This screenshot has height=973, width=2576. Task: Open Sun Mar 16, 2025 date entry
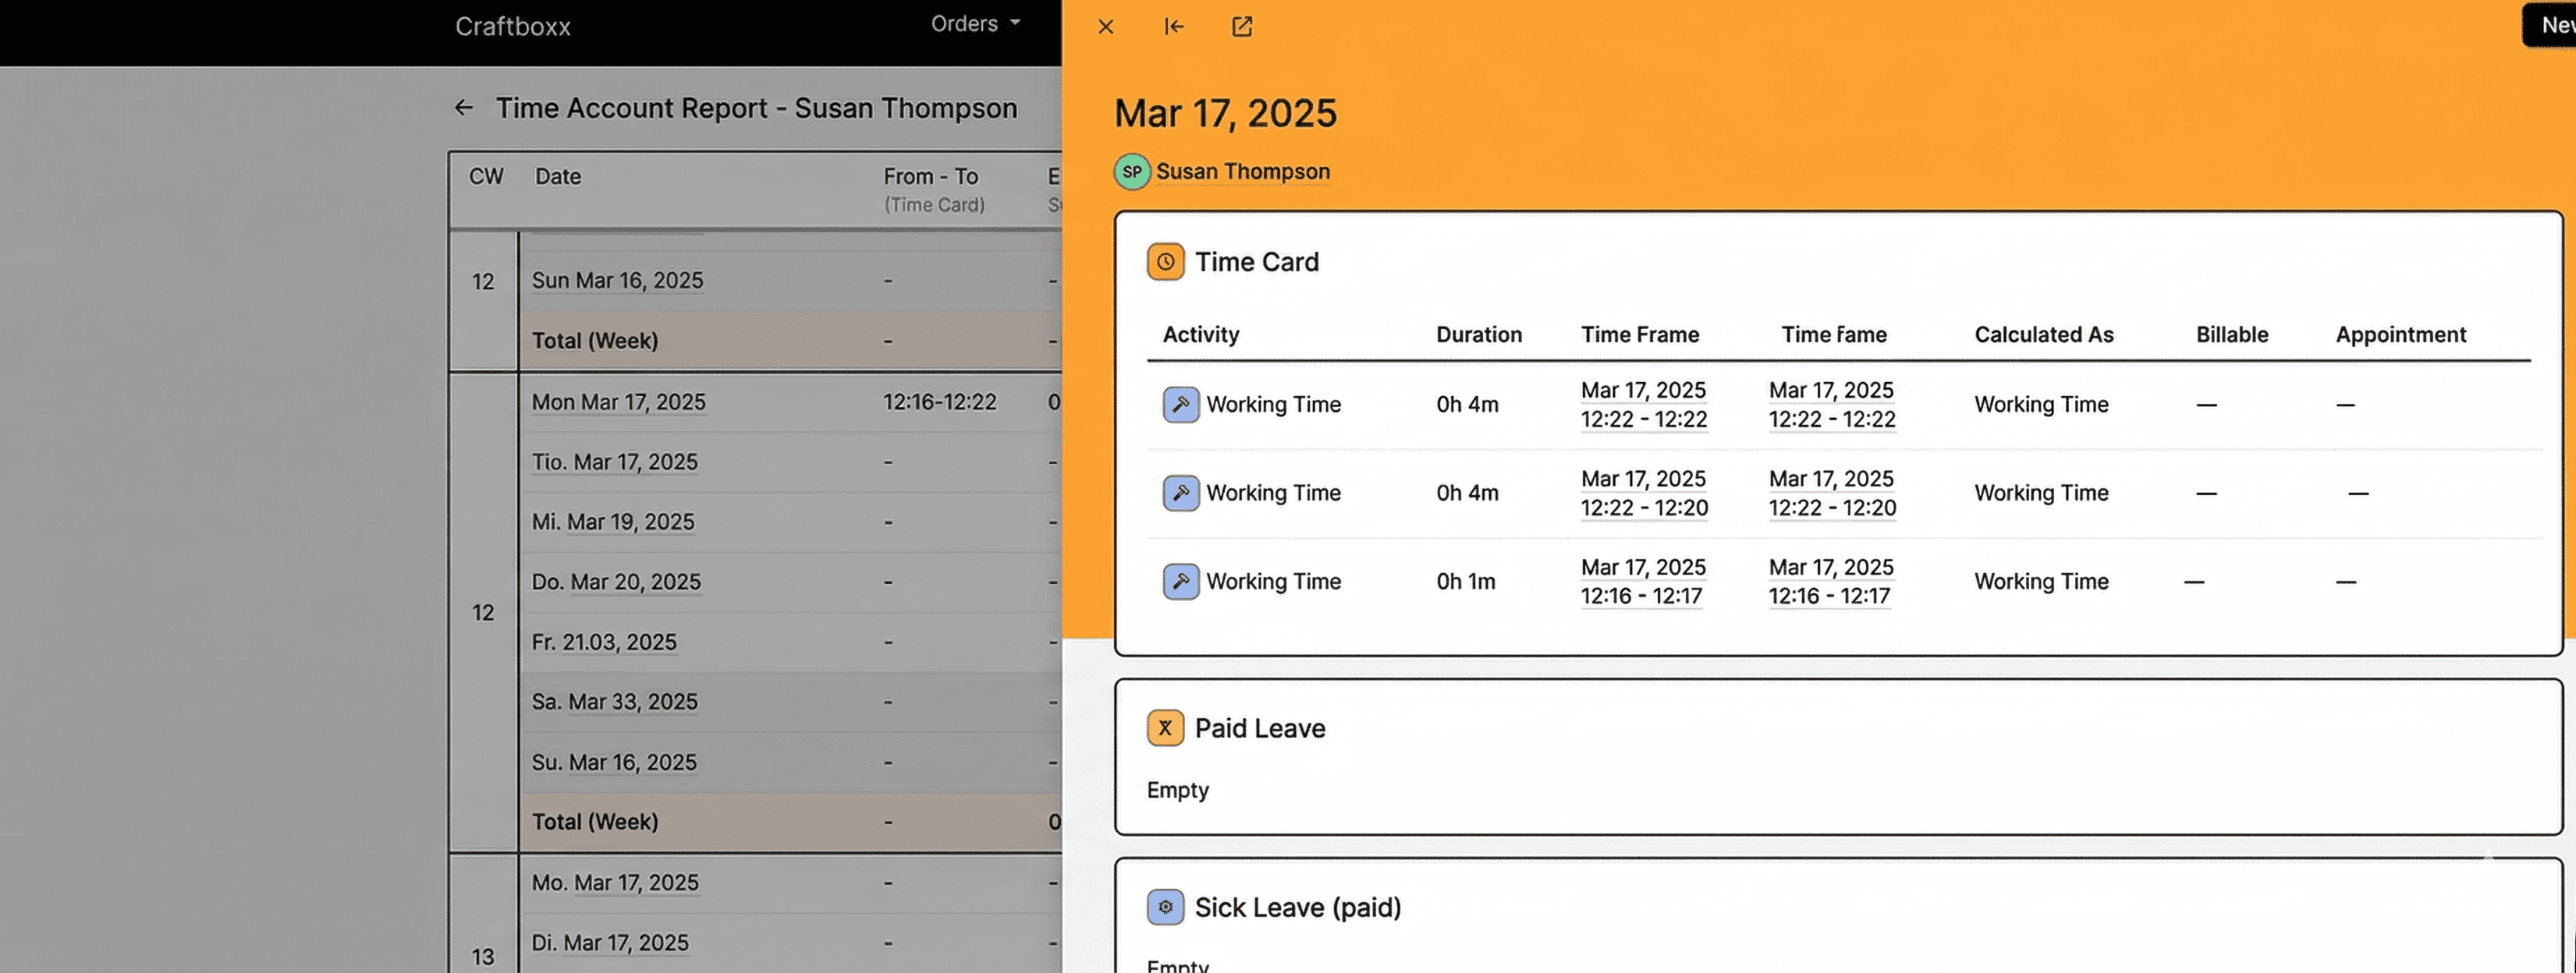[617, 281]
